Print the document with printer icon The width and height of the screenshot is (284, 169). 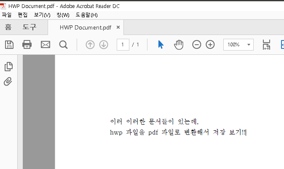point(27,45)
